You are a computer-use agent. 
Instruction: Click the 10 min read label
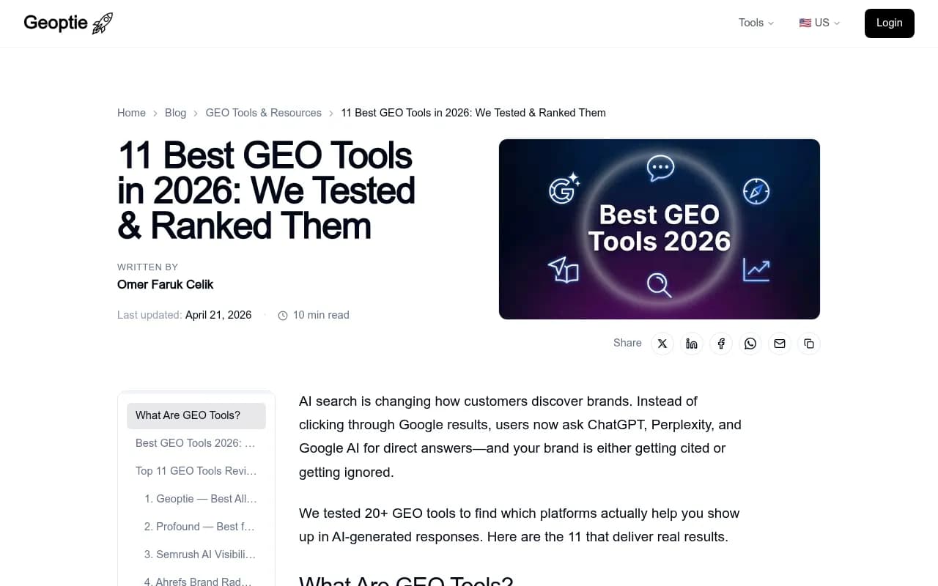coord(321,315)
